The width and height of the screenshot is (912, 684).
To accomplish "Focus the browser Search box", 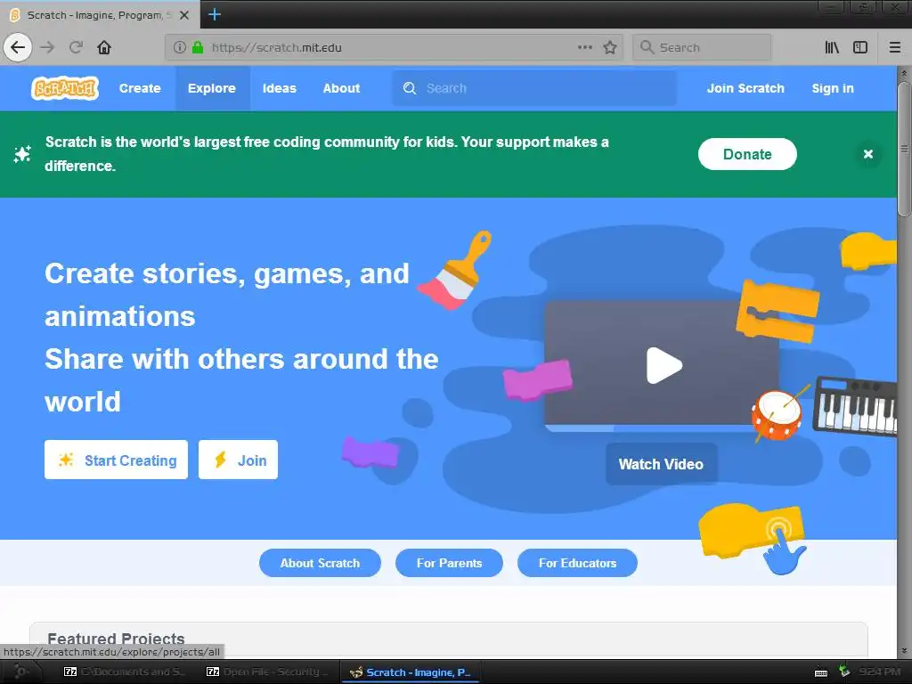I will tap(702, 47).
